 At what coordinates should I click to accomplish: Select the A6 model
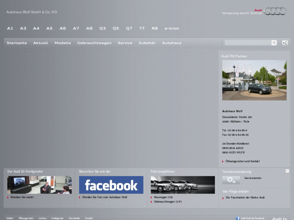tap(63, 28)
